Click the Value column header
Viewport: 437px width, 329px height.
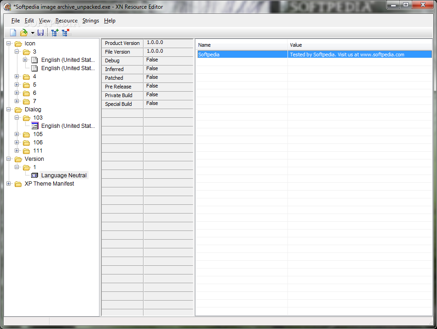pos(360,45)
